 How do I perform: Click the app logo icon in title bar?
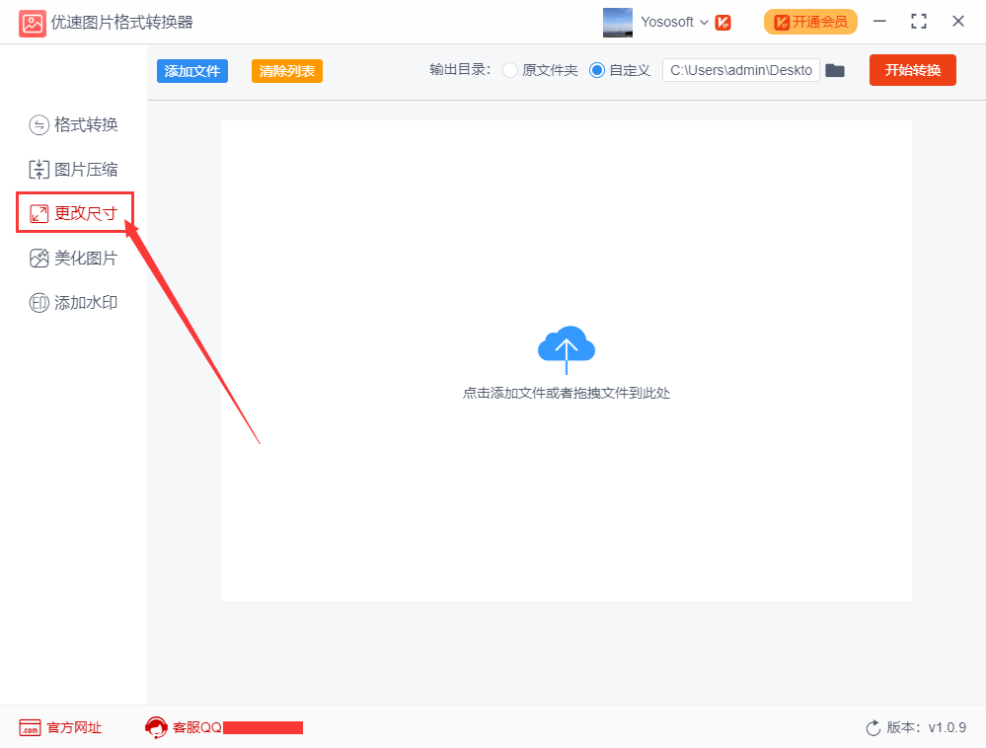(32, 24)
